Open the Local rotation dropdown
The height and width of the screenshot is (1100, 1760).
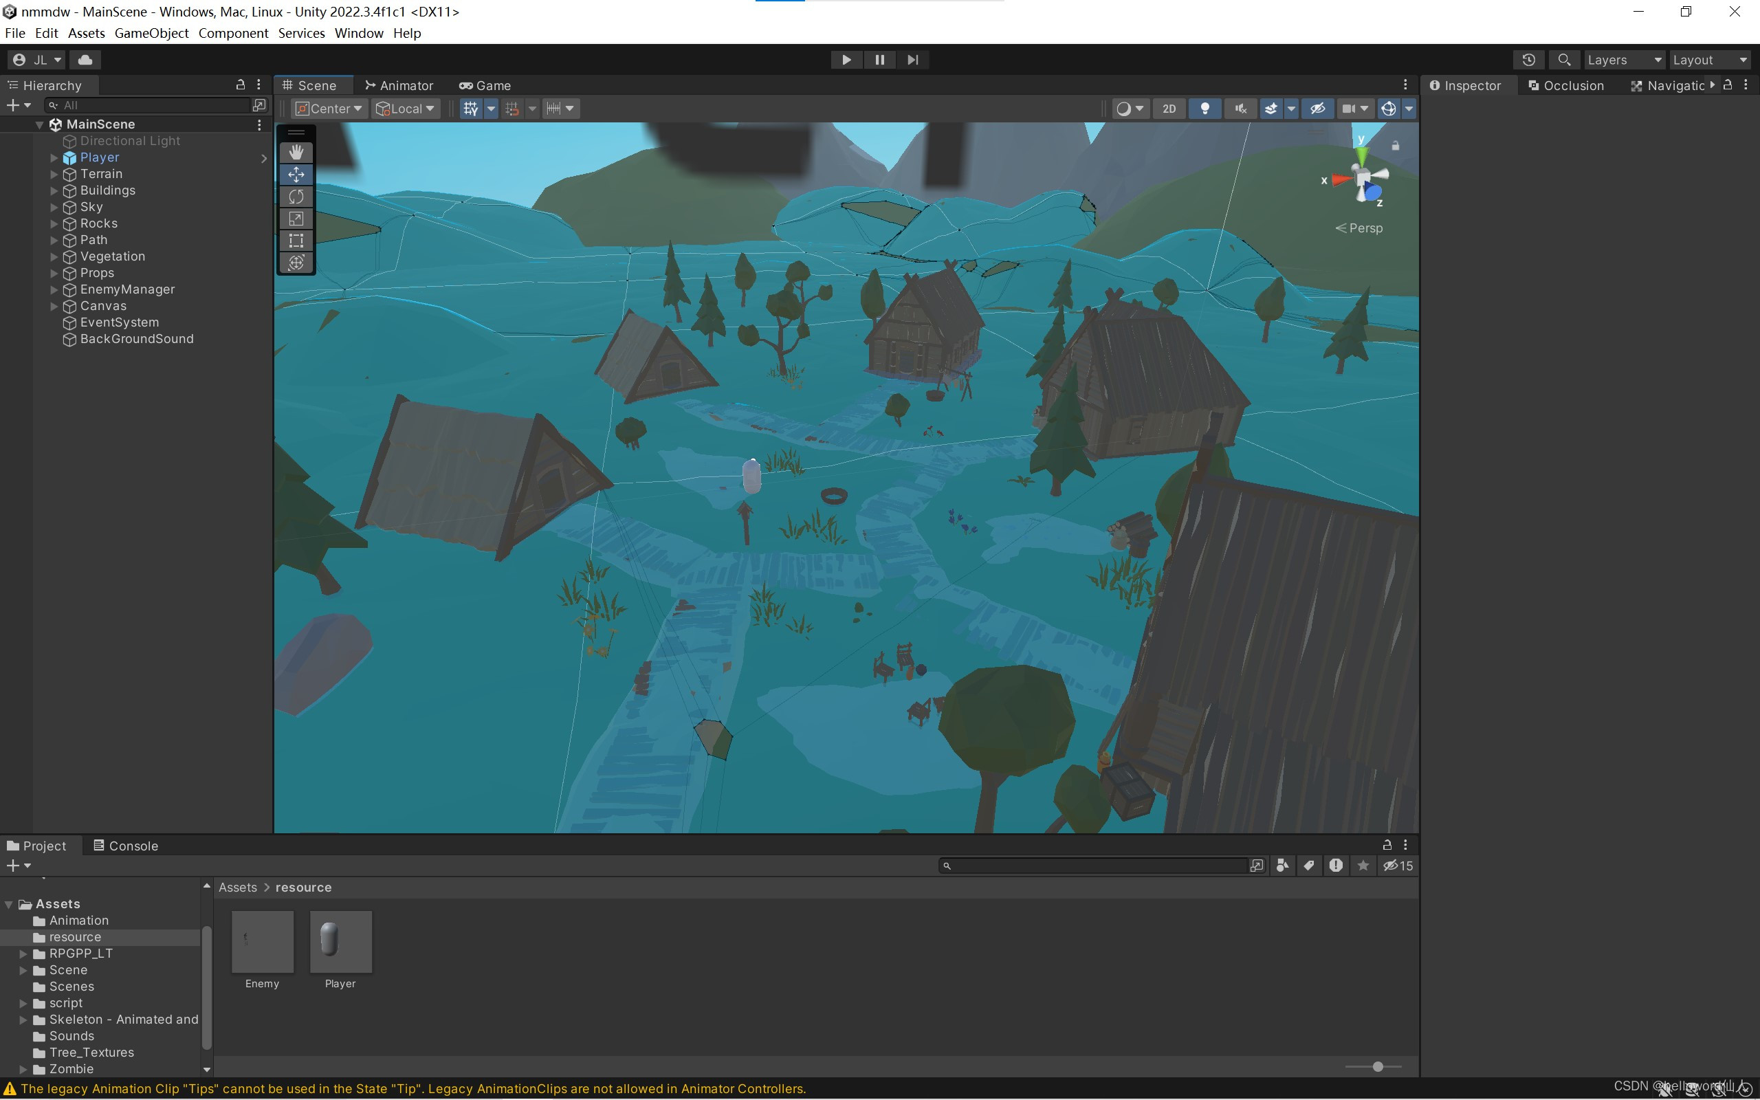click(x=406, y=109)
